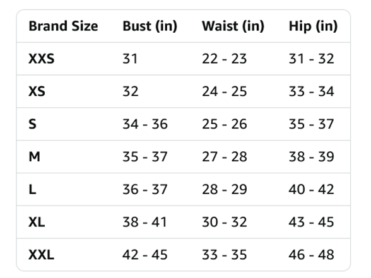Select the XS size row label
371x278 pixels.
point(37,91)
